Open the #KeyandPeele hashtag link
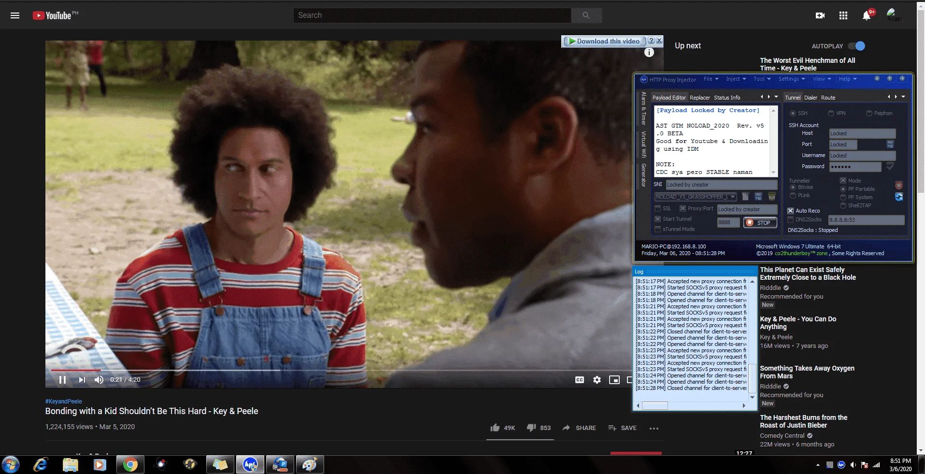The width and height of the screenshot is (925, 474). coord(63,401)
